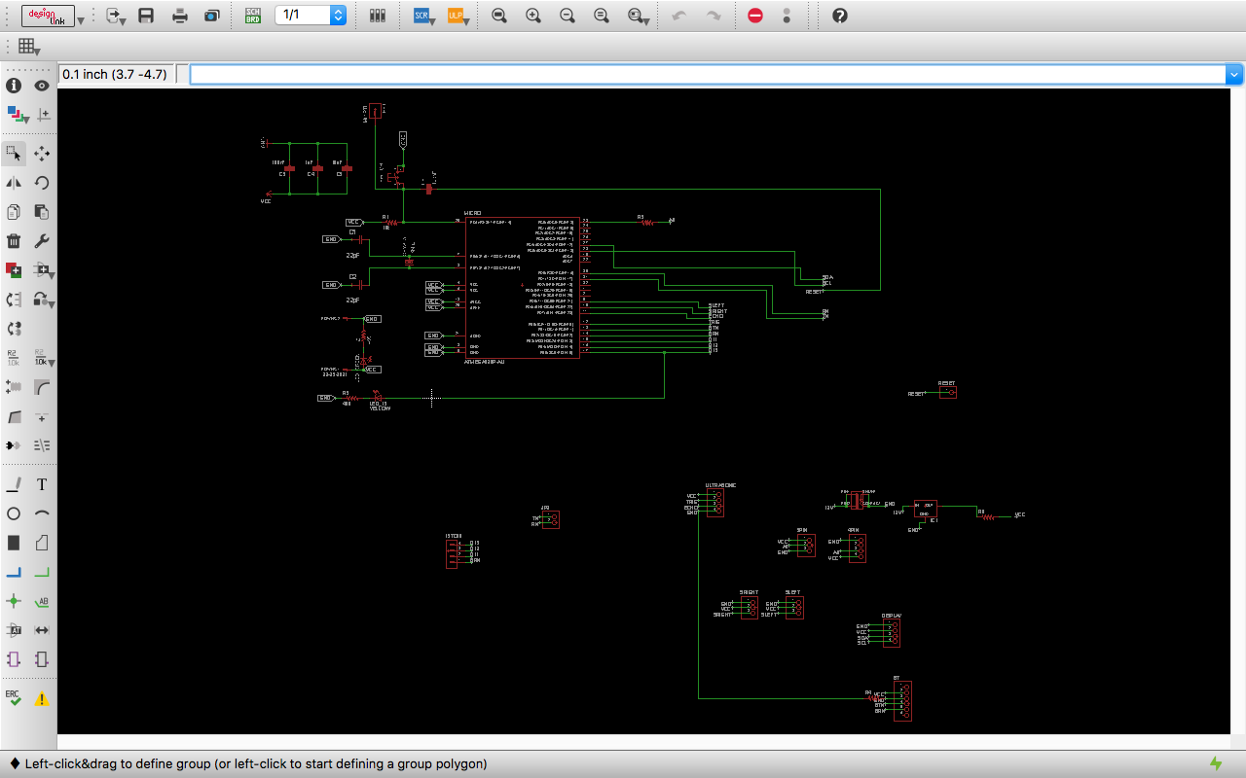The image size is (1246, 778).
Task: Redraw the schematic view
Action: tap(601, 16)
